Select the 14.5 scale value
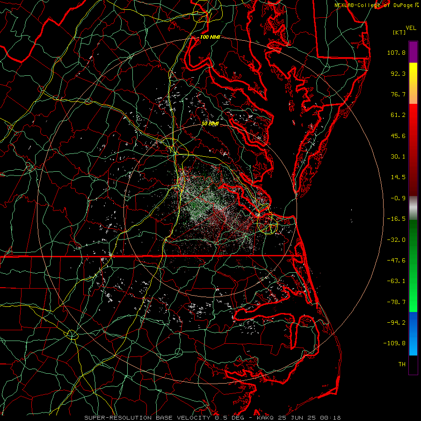421x421 pixels. [x=398, y=177]
